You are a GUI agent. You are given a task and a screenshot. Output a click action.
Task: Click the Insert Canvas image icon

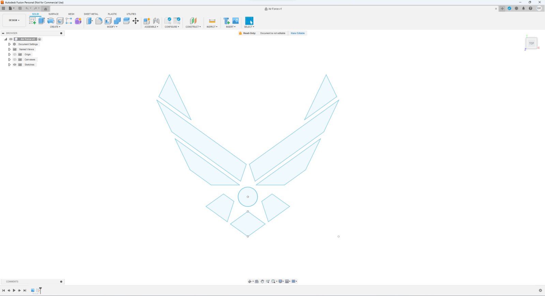pyautogui.click(x=236, y=21)
